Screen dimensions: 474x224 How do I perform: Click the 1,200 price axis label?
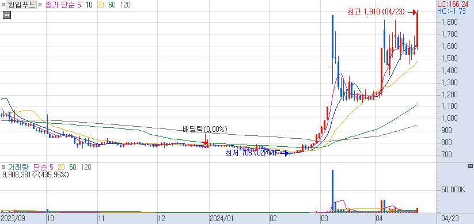click(449, 94)
